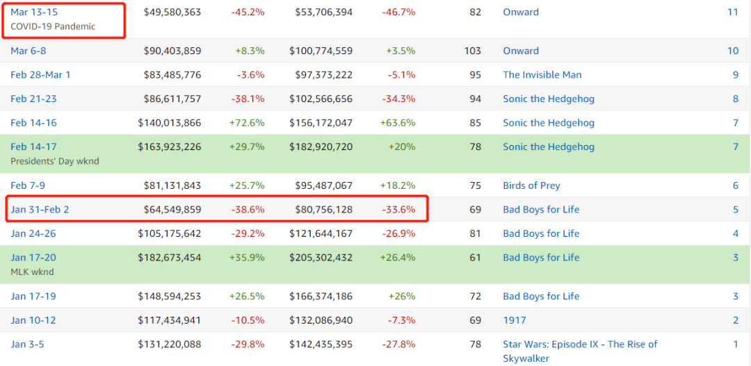Open the Feb 28-Mar 1 weekend link
This screenshot has height=366, width=751.
(40, 74)
